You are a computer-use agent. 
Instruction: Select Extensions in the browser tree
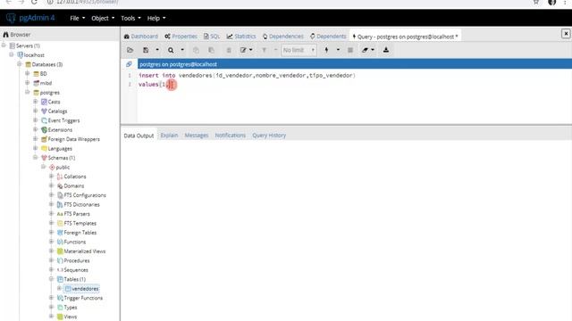60,130
